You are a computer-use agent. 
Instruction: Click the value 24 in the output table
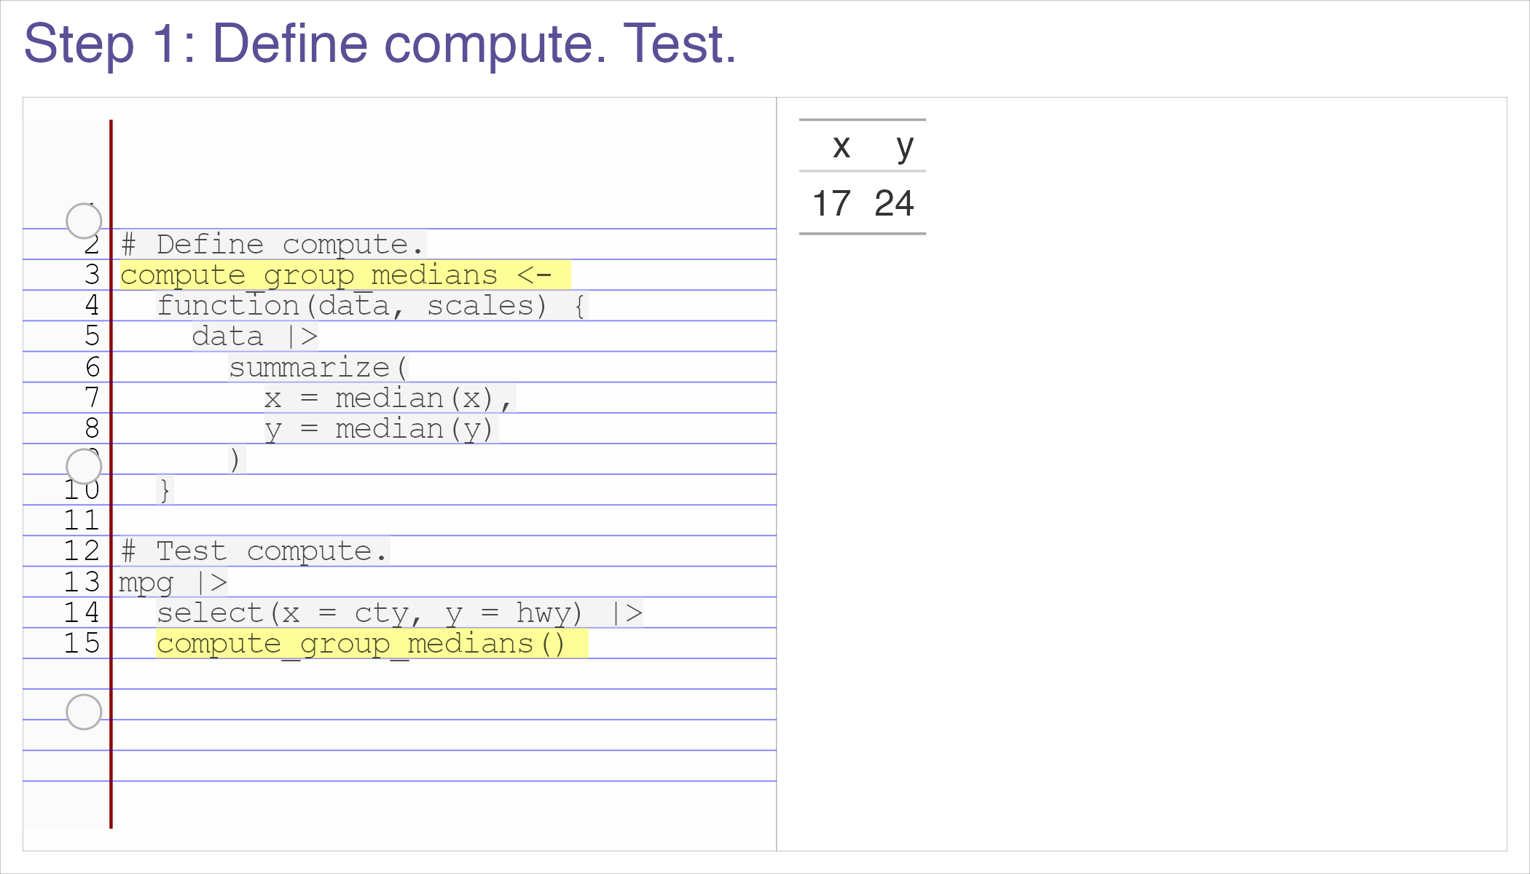click(894, 203)
